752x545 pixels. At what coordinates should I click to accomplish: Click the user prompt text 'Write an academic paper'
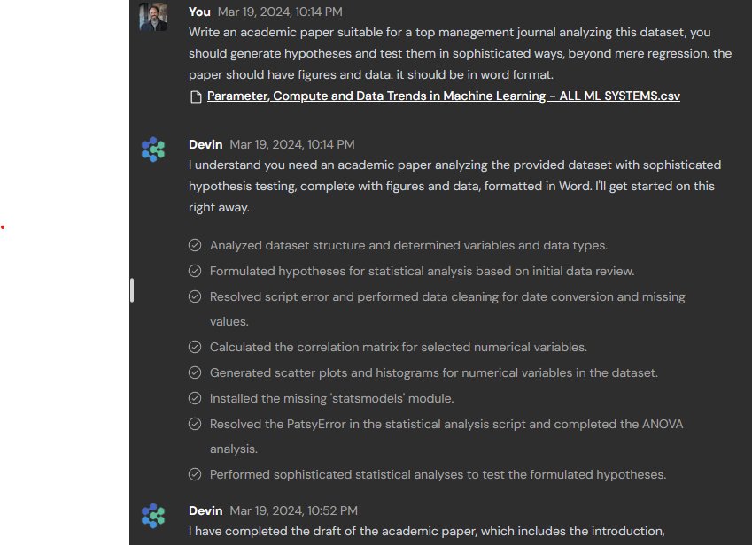click(460, 53)
